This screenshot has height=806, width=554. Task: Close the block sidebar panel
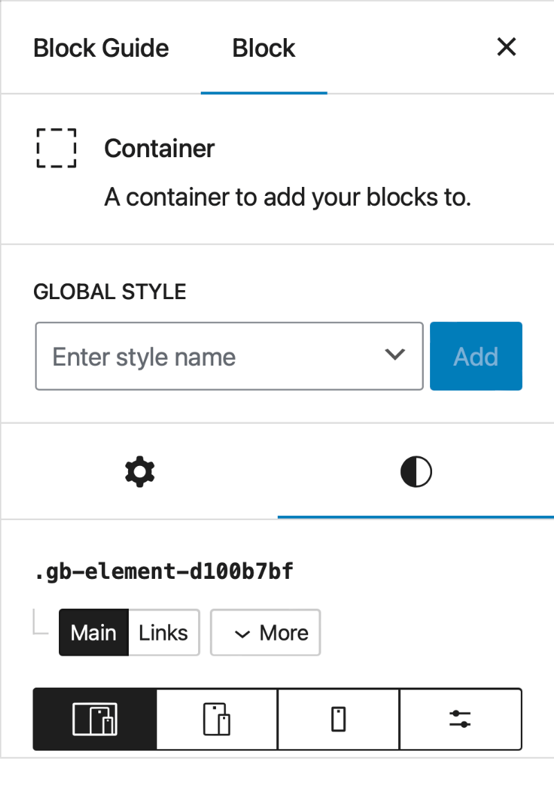pyautogui.click(x=507, y=47)
